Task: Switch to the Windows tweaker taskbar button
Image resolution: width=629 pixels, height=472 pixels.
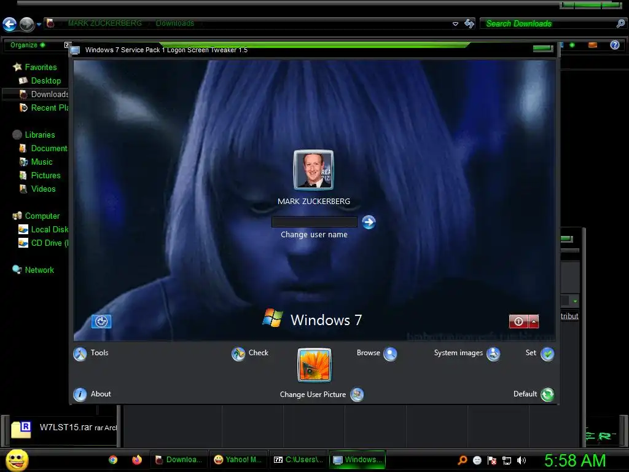Action: (x=357, y=460)
